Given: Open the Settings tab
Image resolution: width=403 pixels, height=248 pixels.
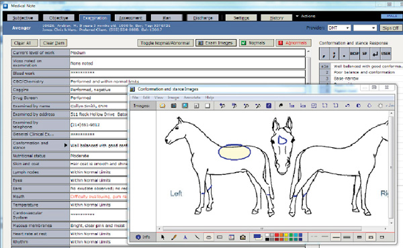Looking at the screenshot, I should [x=241, y=17].
